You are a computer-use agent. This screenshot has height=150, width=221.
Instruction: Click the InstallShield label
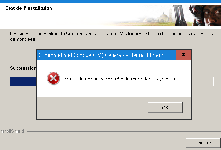(x=12, y=131)
